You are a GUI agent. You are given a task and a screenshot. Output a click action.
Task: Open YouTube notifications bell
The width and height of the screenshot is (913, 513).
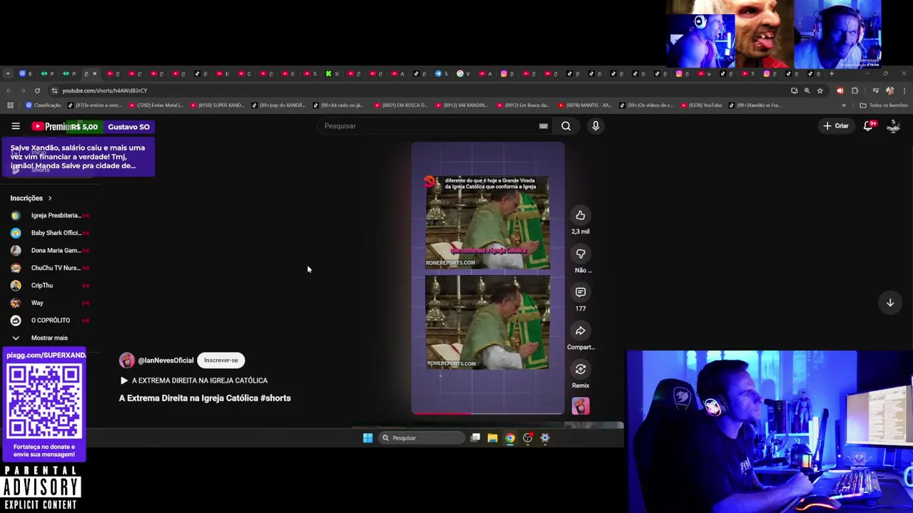point(869,126)
